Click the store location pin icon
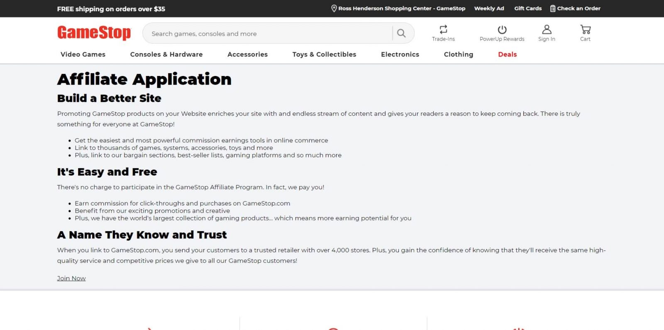Screen dimensions: 664x330 334,8
